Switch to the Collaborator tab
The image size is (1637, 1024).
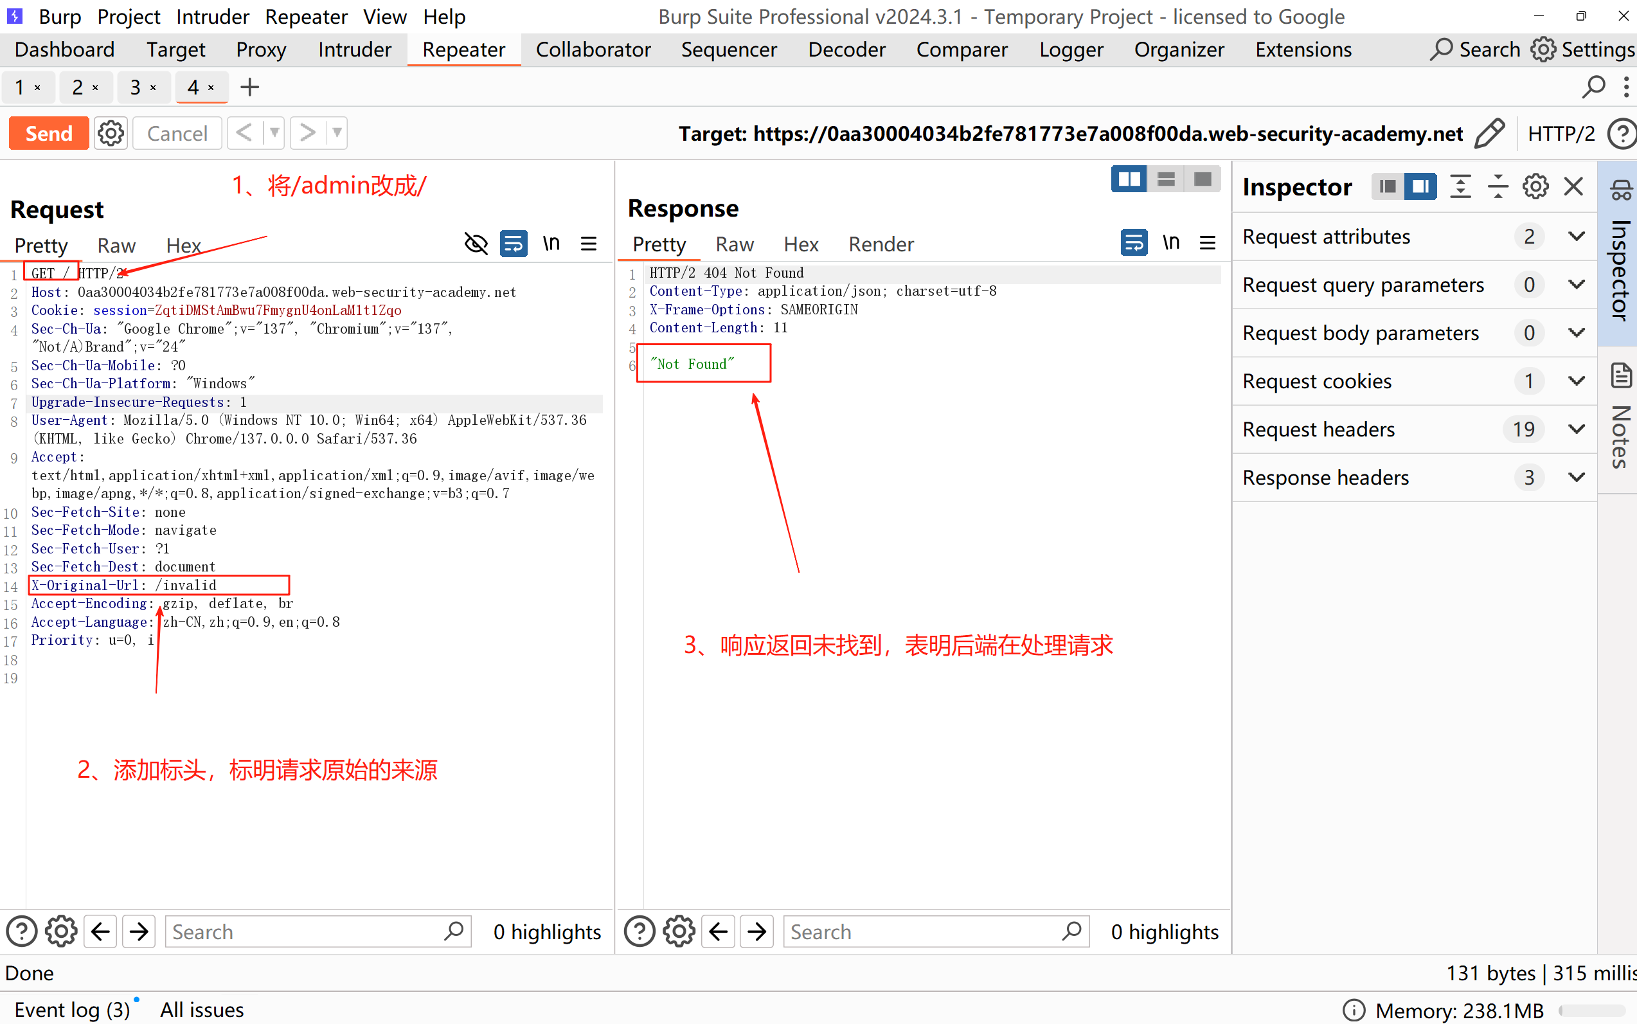pyautogui.click(x=593, y=49)
